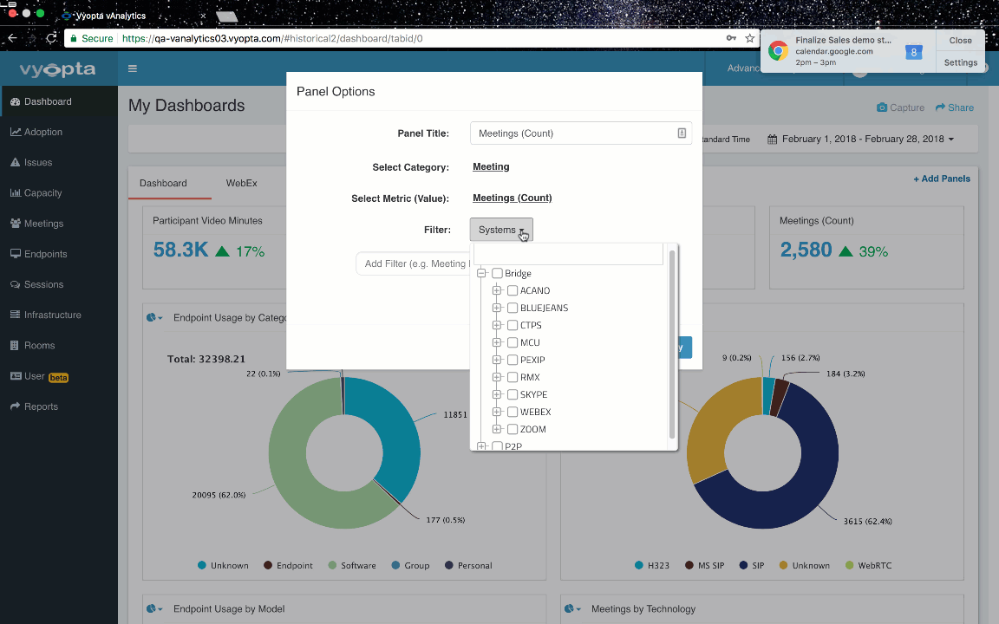Click the Share arrow icon
Screen dimensions: 999x624
[x=940, y=107]
